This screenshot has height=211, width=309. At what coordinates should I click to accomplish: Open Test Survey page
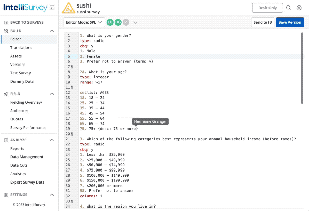coord(21,73)
